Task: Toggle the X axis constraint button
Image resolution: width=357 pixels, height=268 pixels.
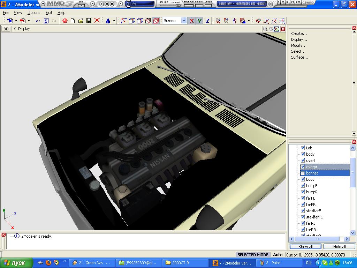Action: 192,21
